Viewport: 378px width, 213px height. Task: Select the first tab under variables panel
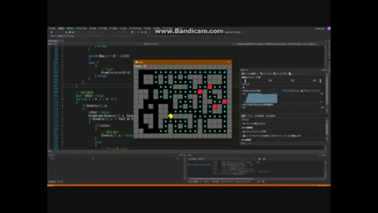(x=52, y=181)
